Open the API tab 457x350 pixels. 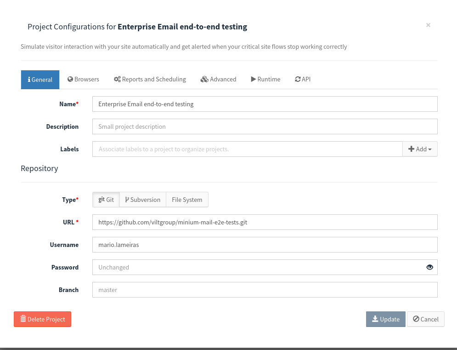(303, 80)
